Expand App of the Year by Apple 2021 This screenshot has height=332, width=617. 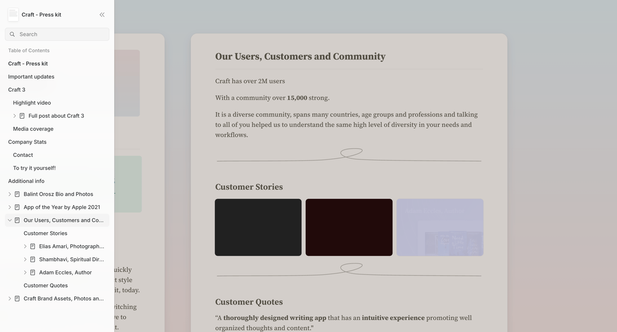coord(10,207)
